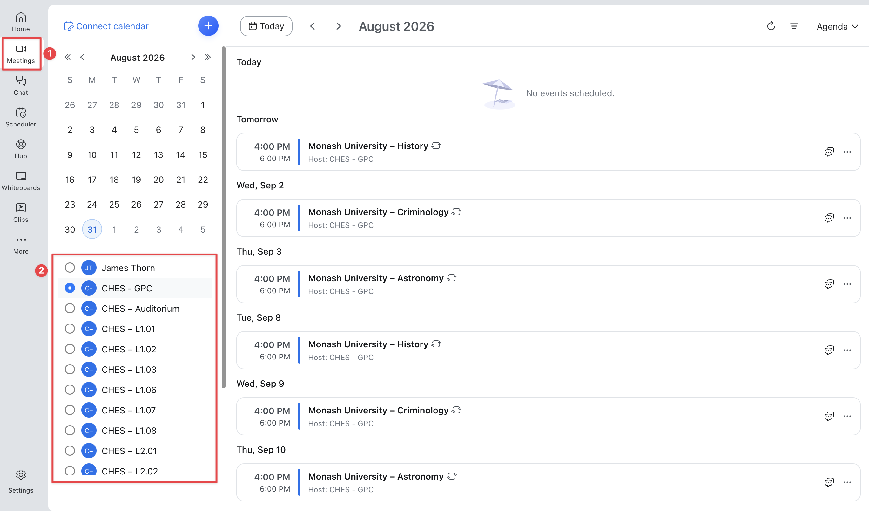Open more options for Sep 2 Criminology meeting
This screenshot has height=511, width=869.
tap(847, 218)
